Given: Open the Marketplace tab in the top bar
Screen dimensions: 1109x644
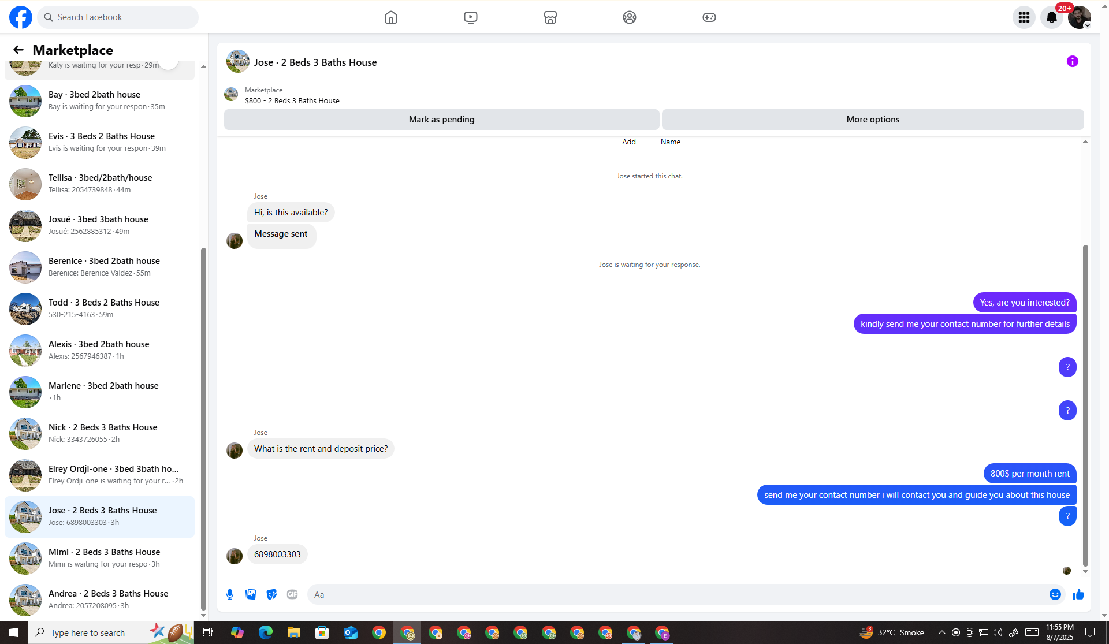Looking at the screenshot, I should (x=550, y=17).
